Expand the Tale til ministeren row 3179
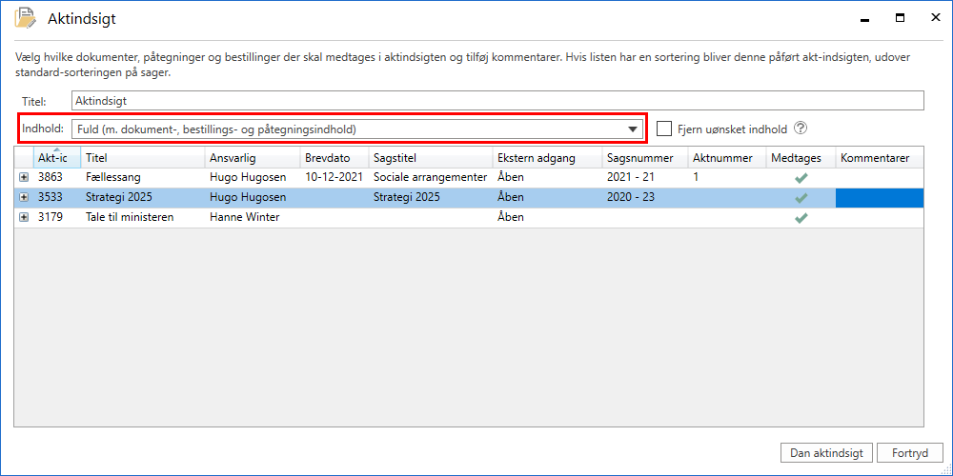953x476 pixels. click(x=24, y=217)
